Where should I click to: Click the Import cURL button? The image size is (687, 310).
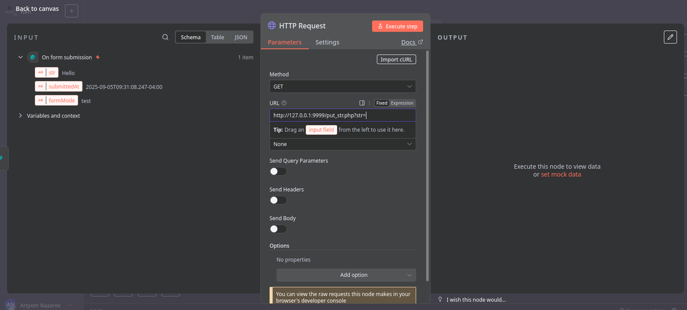396,59
